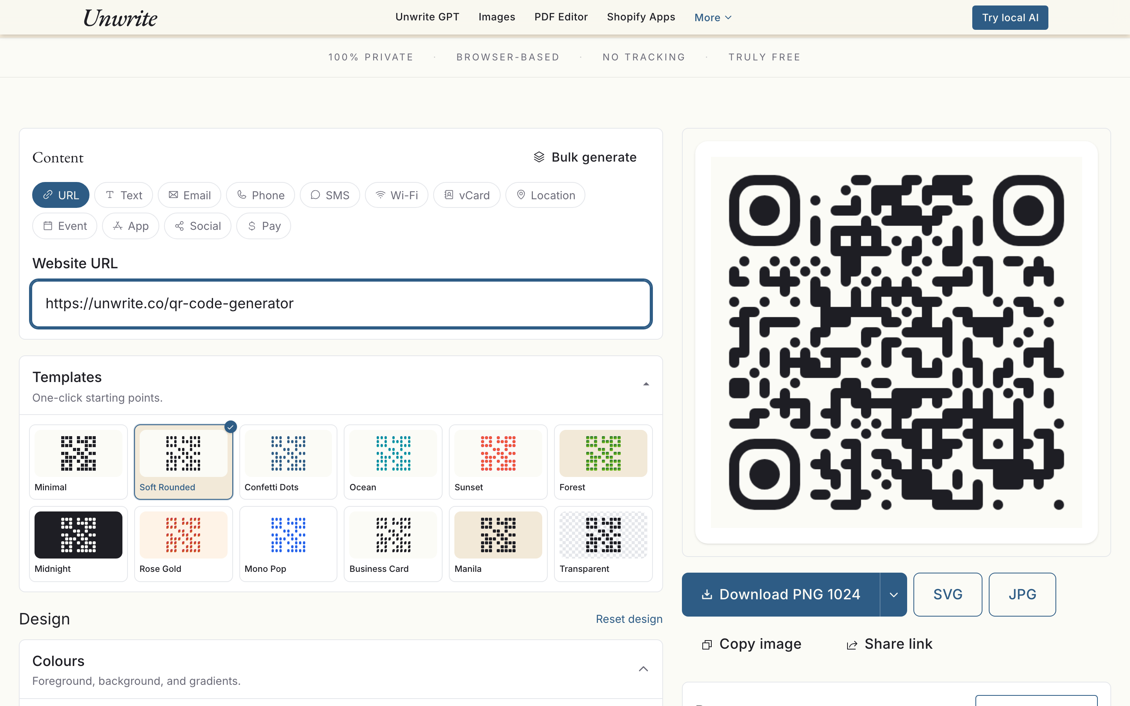Apply the Confetti Dots template
The width and height of the screenshot is (1130, 706).
[x=288, y=462]
